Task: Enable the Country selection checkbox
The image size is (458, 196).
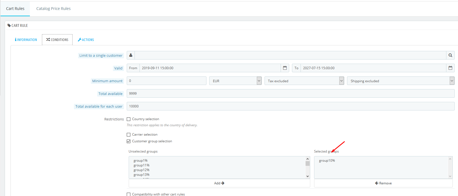Action: tap(128, 119)
